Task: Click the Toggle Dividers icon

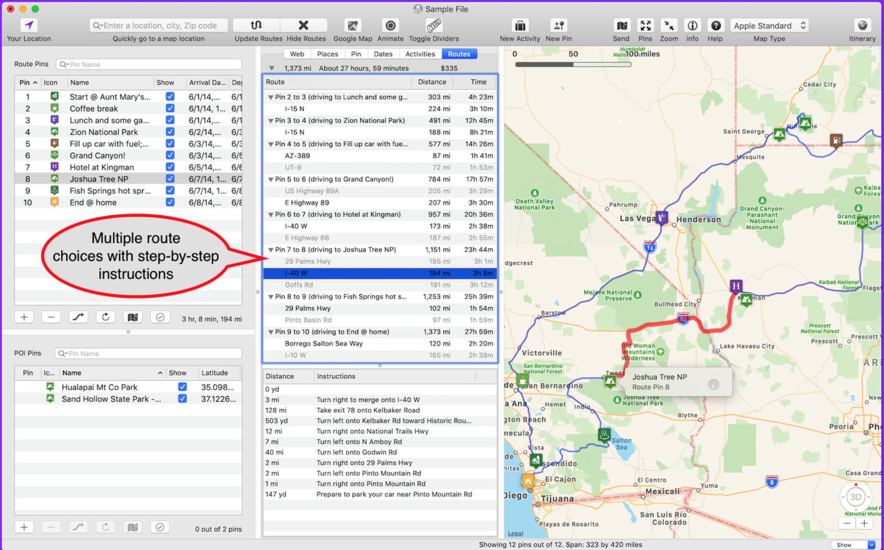Action: tap(433, 26)
